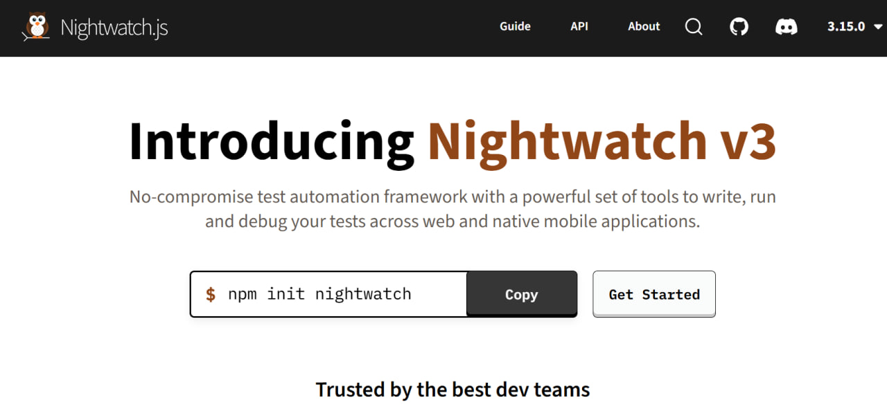Copy the npm init nightwatch command
The image size is (887, 418).
pos(521,293)
